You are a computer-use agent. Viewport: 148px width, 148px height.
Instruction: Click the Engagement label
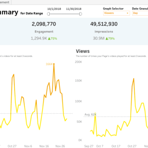(44, 32)
